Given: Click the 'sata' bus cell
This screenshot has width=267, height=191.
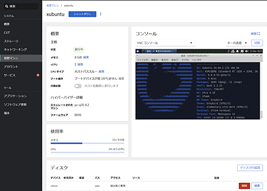Looking at the screenshot, I should 97,186.
